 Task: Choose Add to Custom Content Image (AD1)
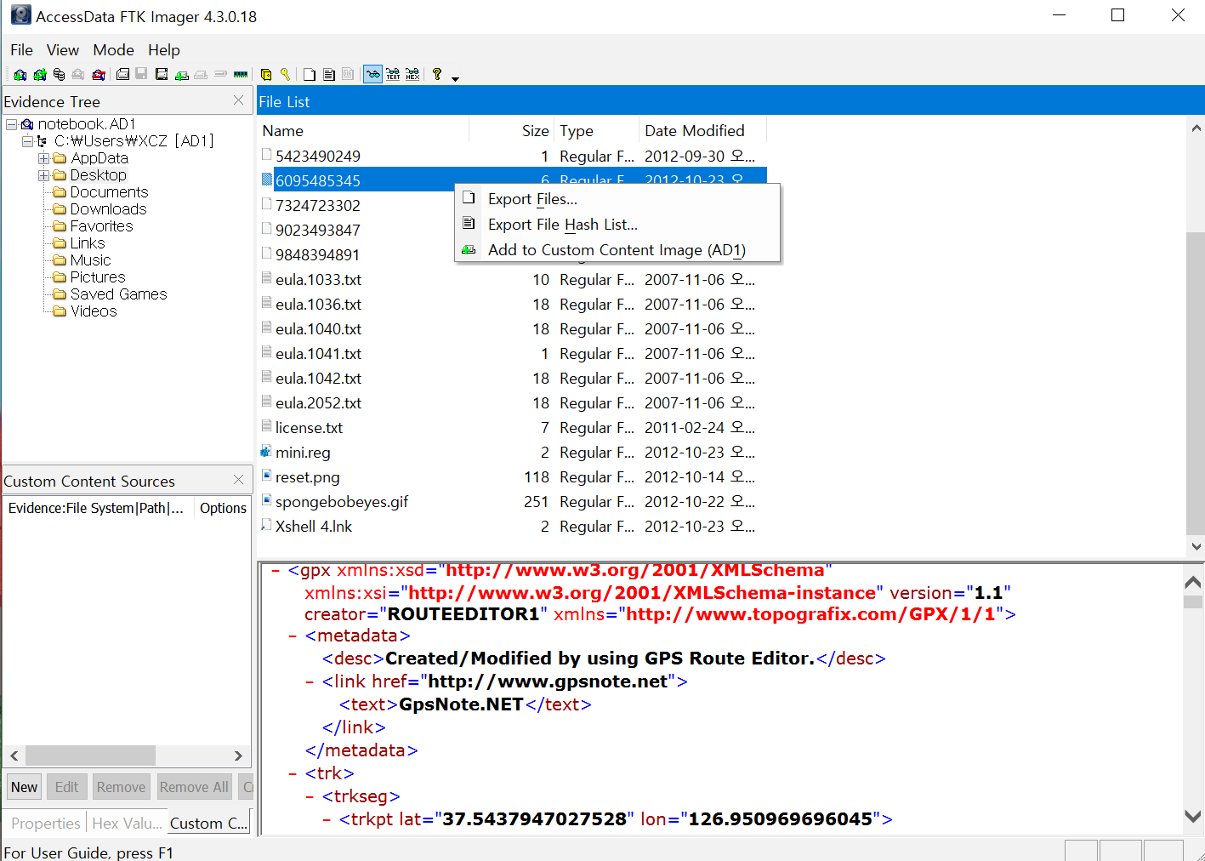coord(617,250)
